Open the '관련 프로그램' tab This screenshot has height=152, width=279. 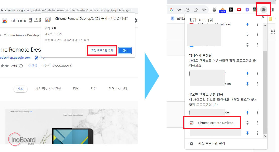point(118,89)
